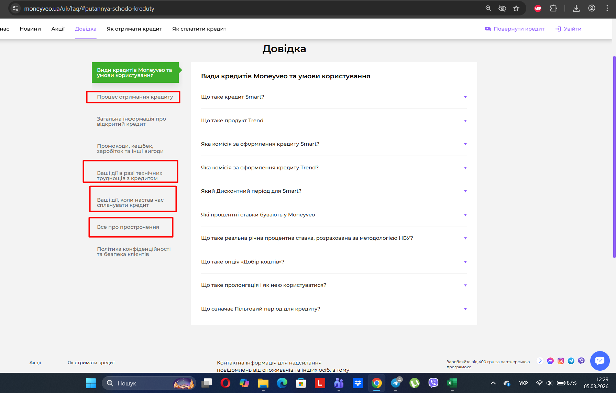
Task: Open the browser downloads icon
Action: coord(576,8)
